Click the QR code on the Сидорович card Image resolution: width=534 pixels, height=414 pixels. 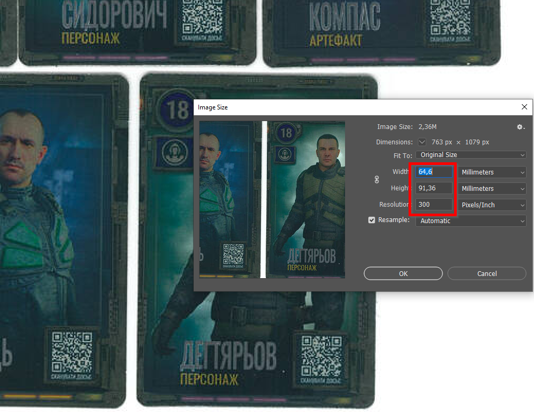[203, 20]
